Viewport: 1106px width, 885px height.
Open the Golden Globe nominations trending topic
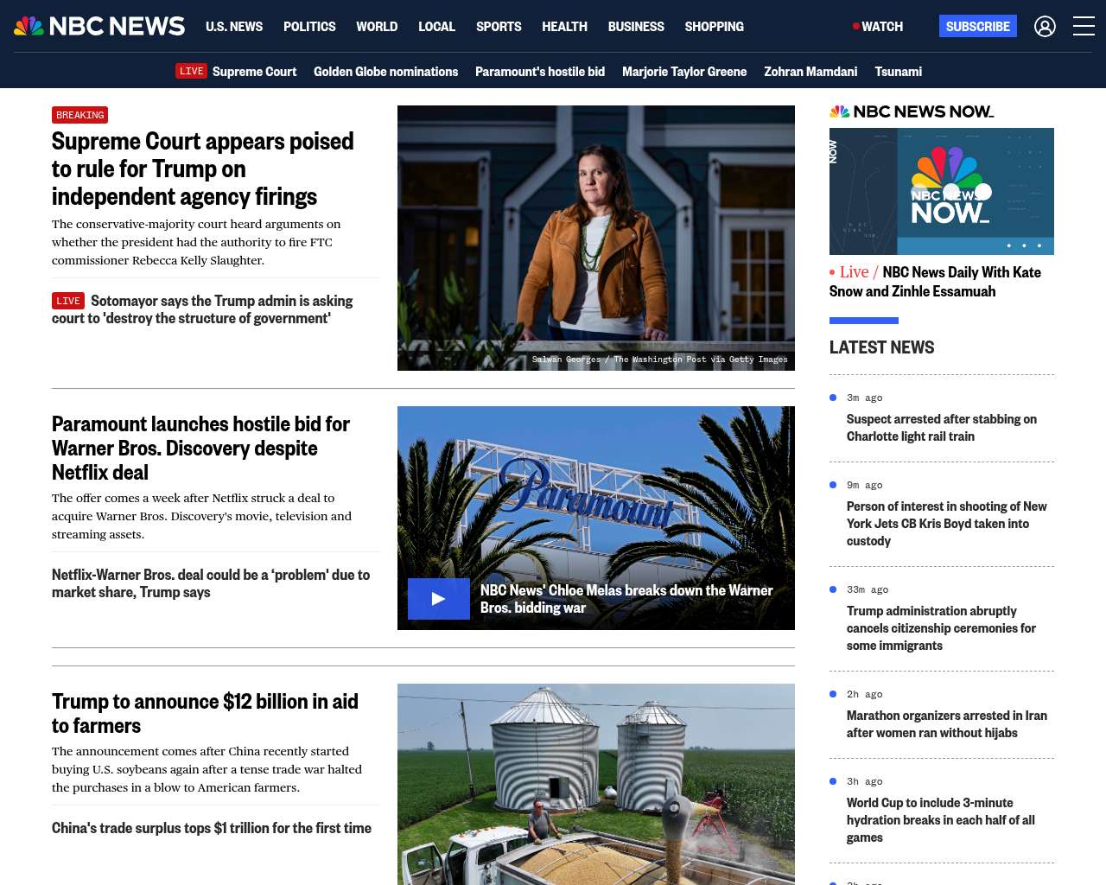click(x=385, y=72)
